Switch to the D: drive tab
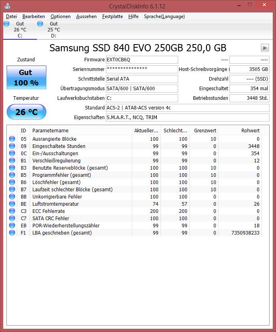 (x=54, y=30)
